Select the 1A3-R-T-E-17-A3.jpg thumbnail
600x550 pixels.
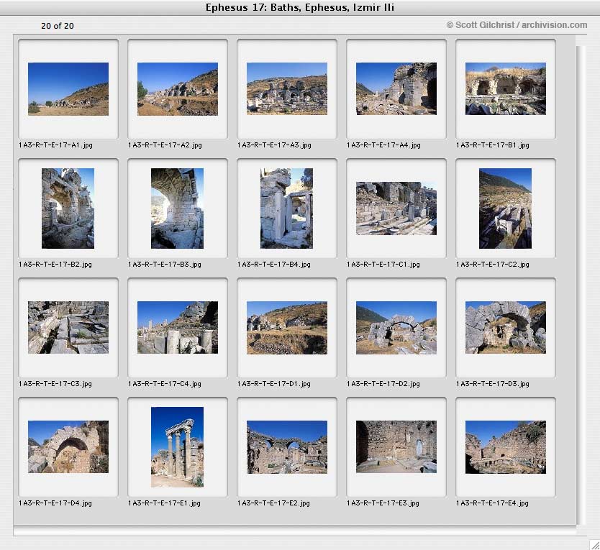287,88
